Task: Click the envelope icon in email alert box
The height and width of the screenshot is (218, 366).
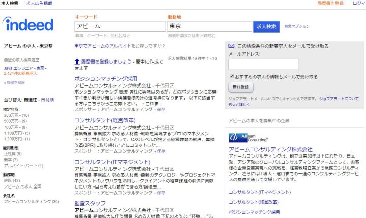Action: (231, 46)
